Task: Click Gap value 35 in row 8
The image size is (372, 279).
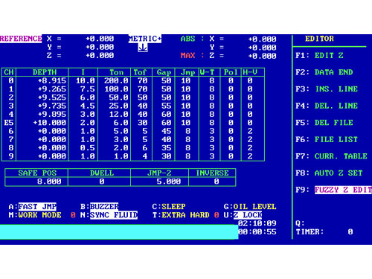Action: tap(167, 148)
